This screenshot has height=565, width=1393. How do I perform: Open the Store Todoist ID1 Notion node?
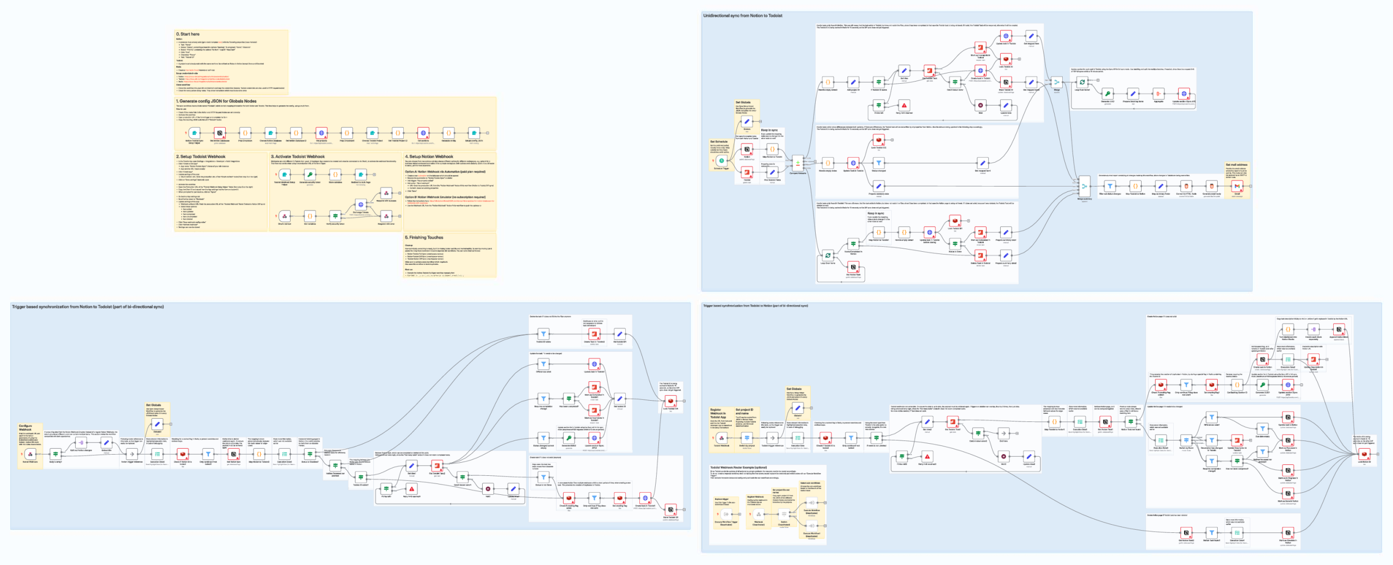pyautogui.click(x=670, y=510)
